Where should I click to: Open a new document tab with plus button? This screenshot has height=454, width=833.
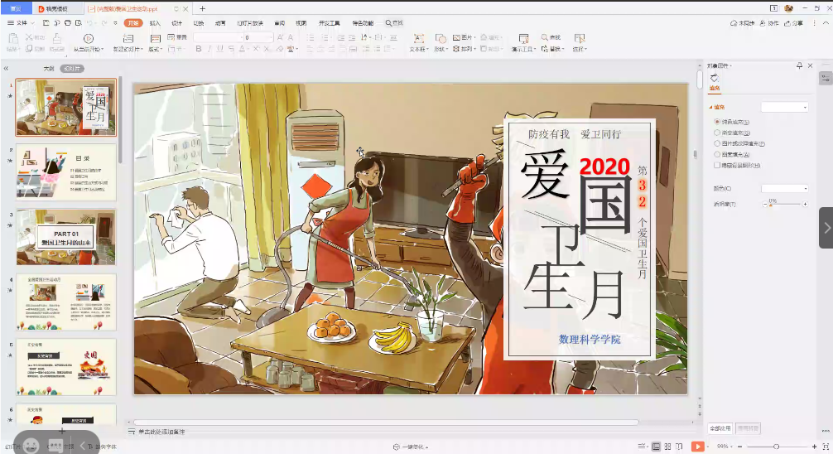203,8
